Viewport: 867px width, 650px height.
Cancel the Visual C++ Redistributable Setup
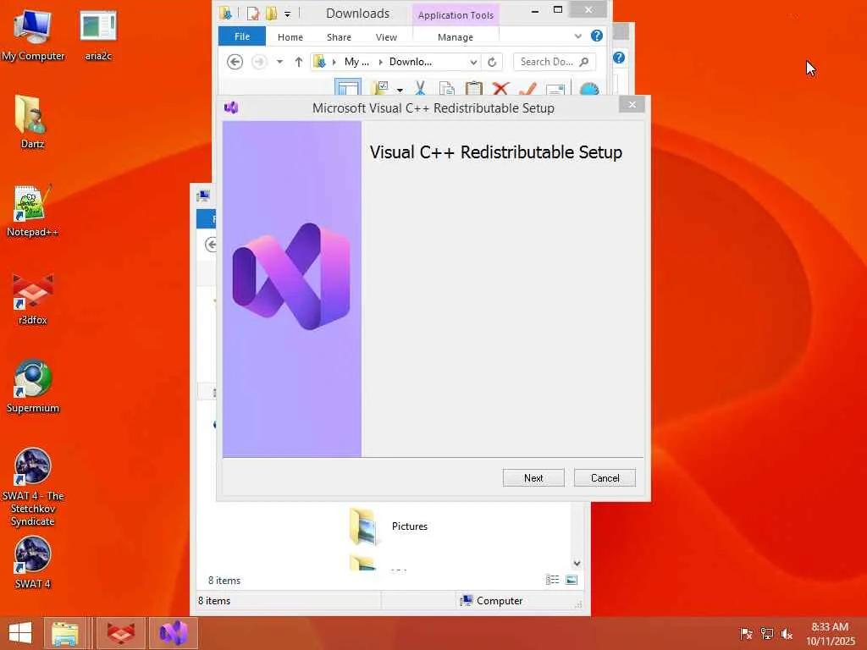(605, 477)
